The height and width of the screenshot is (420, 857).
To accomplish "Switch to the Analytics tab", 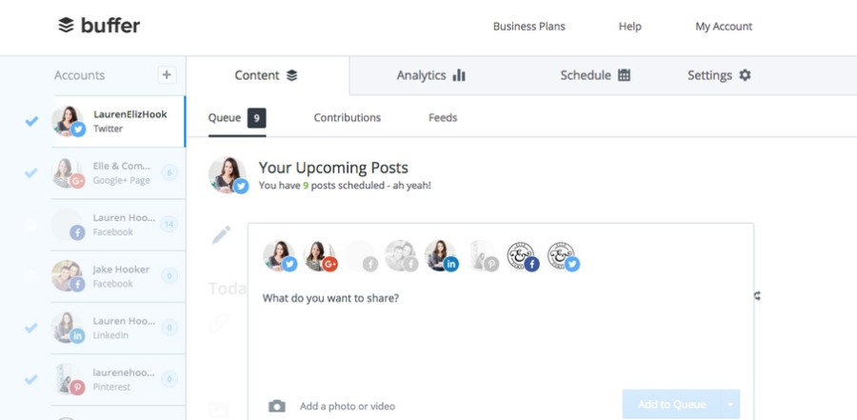I will pyautogui.click(x=431, y=75).
